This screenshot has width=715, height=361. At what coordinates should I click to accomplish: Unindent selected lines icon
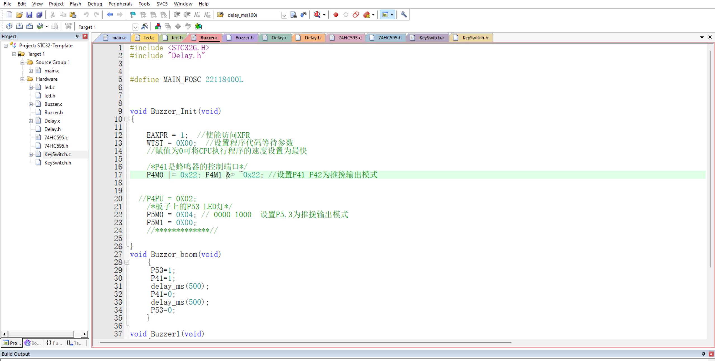(x=187, y=15)
